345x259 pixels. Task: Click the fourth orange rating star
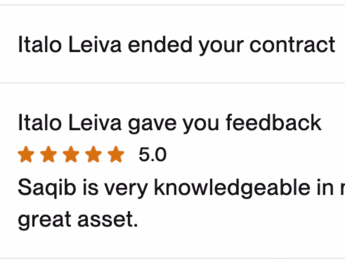pos(94,155)
